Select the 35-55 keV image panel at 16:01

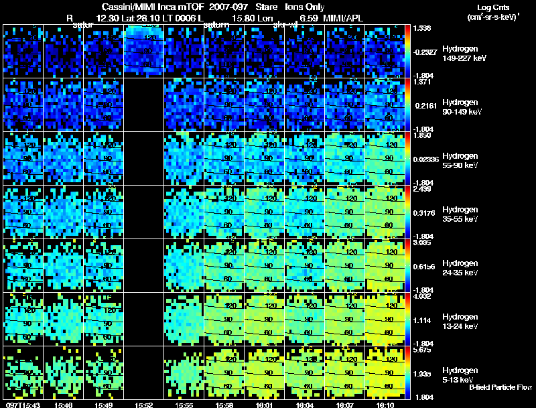point(265,212)
